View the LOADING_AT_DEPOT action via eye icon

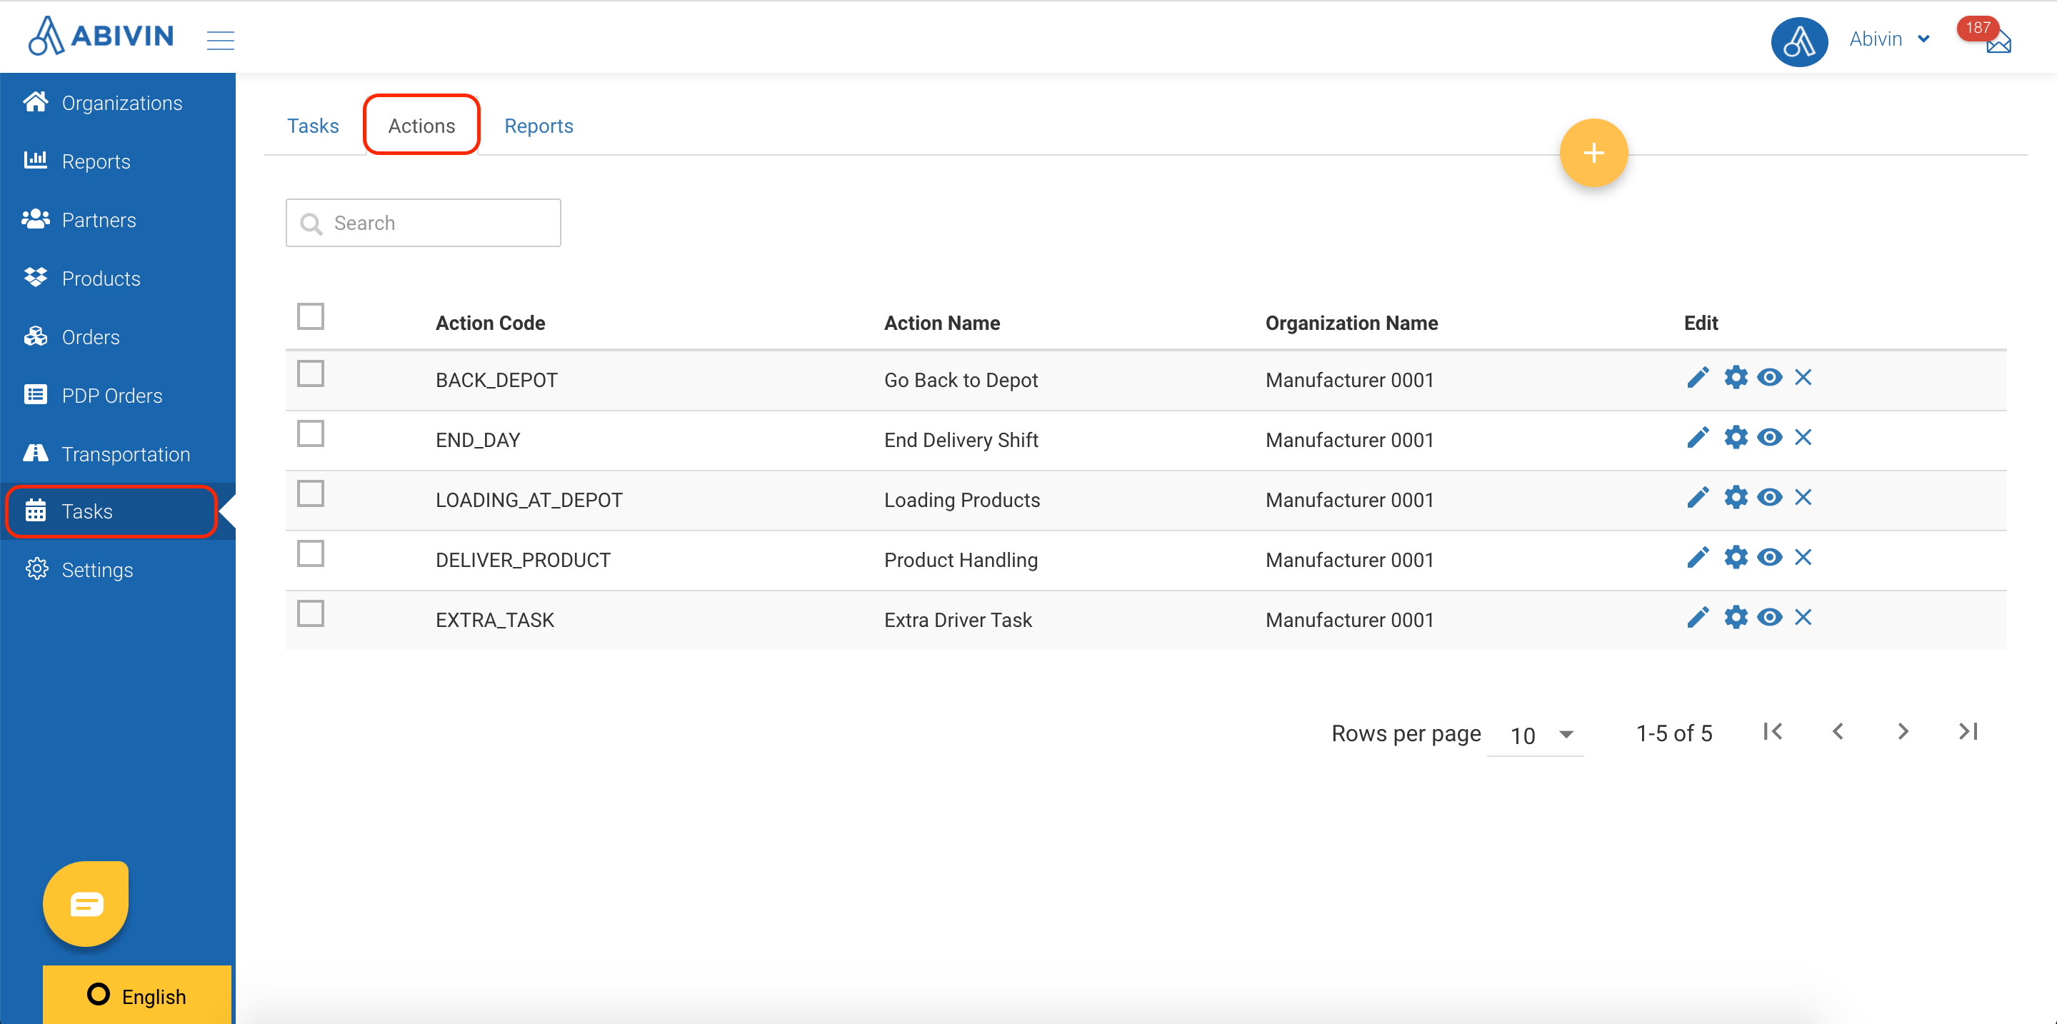[x=1770, y=497]
